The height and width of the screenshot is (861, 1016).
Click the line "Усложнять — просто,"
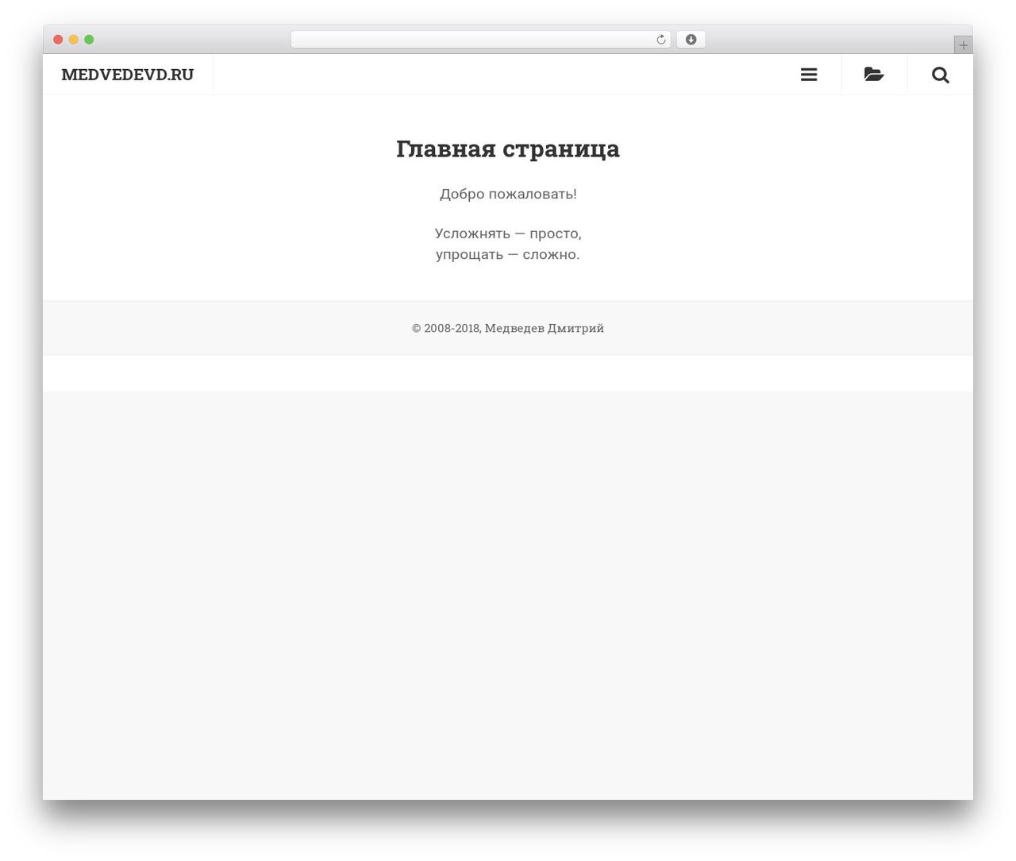coord(508,234)
